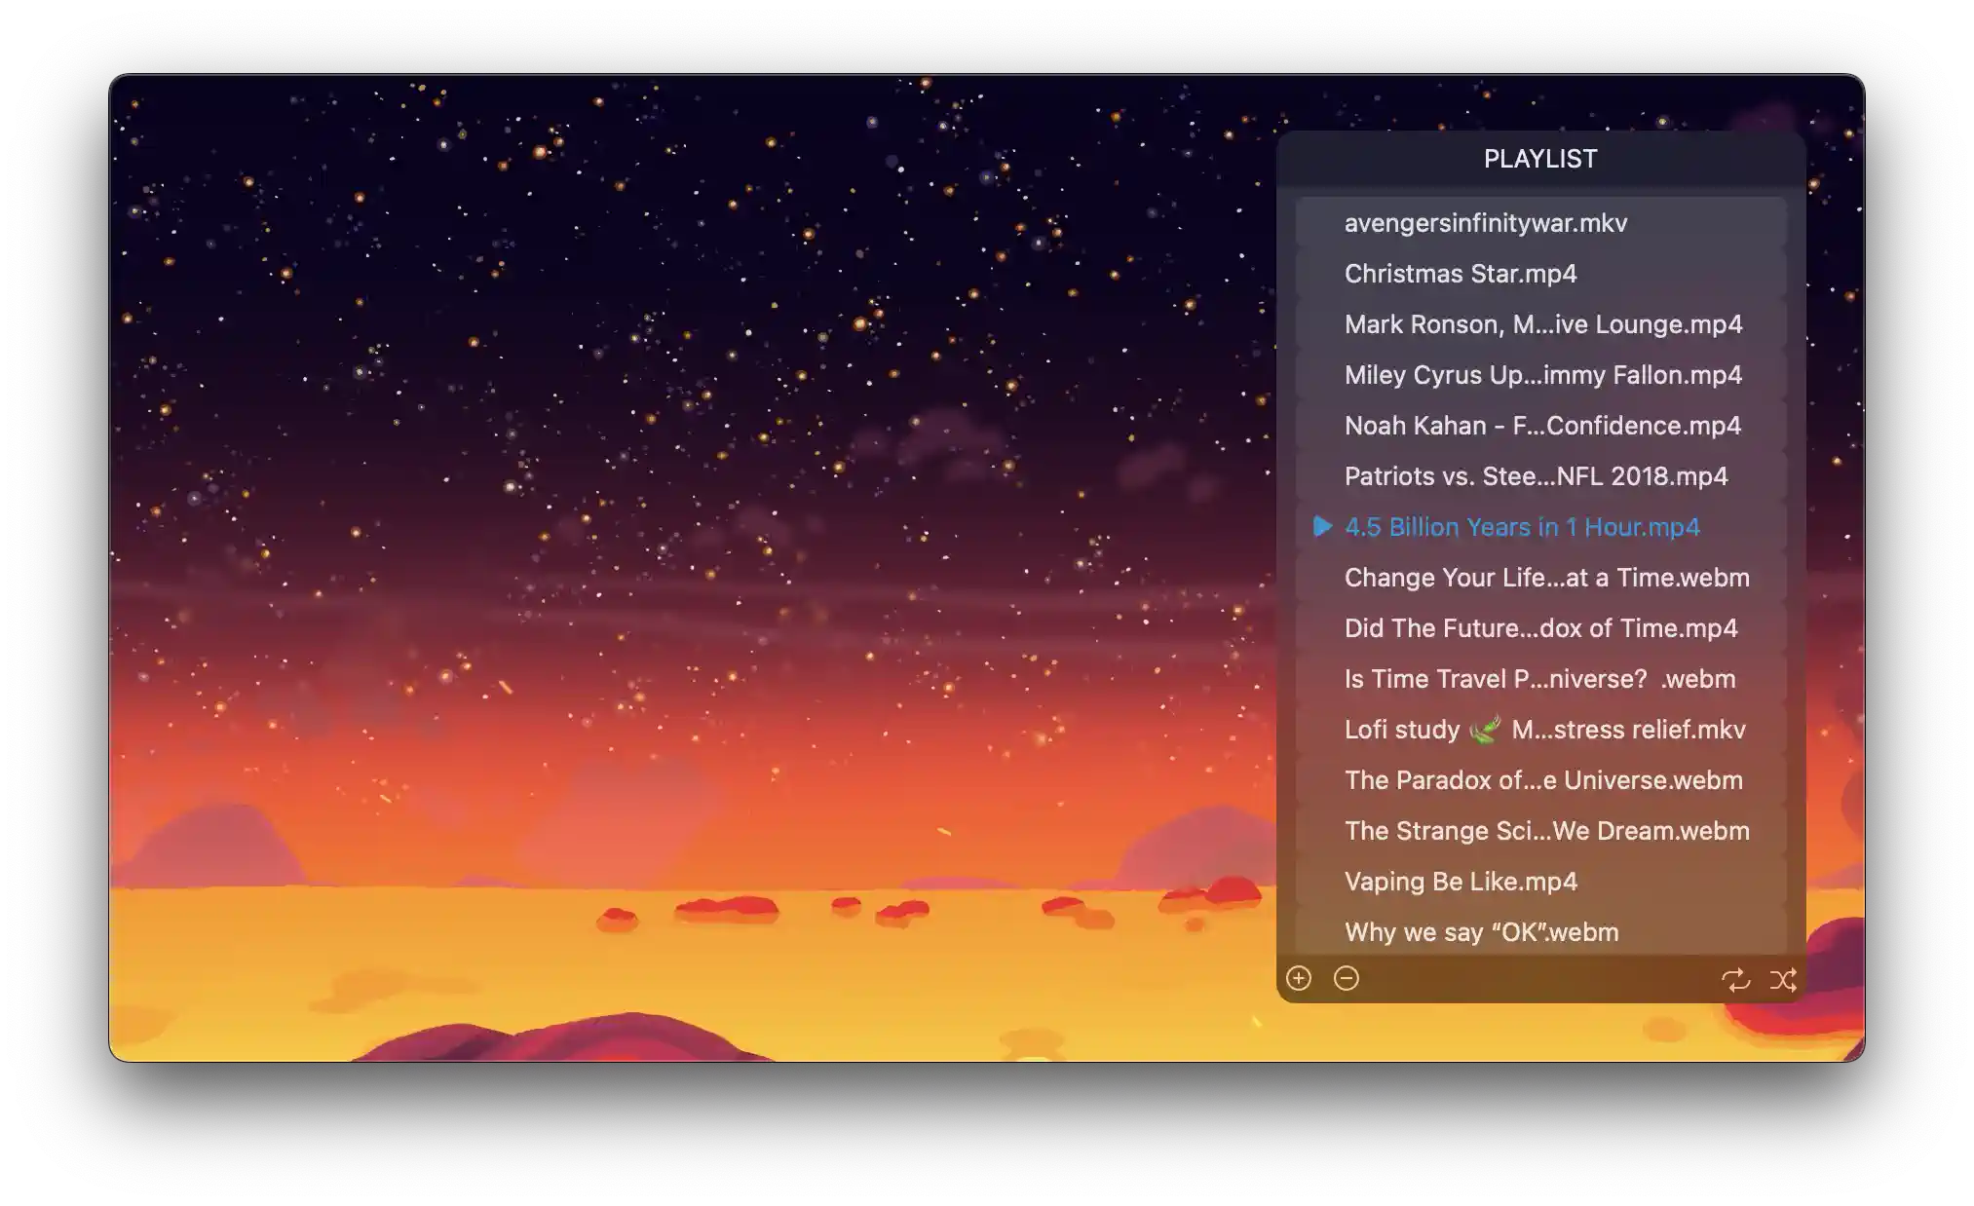Click the PLAYLIST panel header
Viewport: 1974px width, 1206px height.
(1540, 159)
